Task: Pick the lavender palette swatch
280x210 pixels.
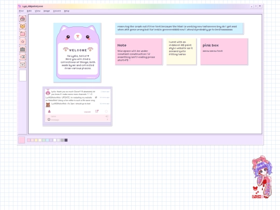Action: [51, 141]
